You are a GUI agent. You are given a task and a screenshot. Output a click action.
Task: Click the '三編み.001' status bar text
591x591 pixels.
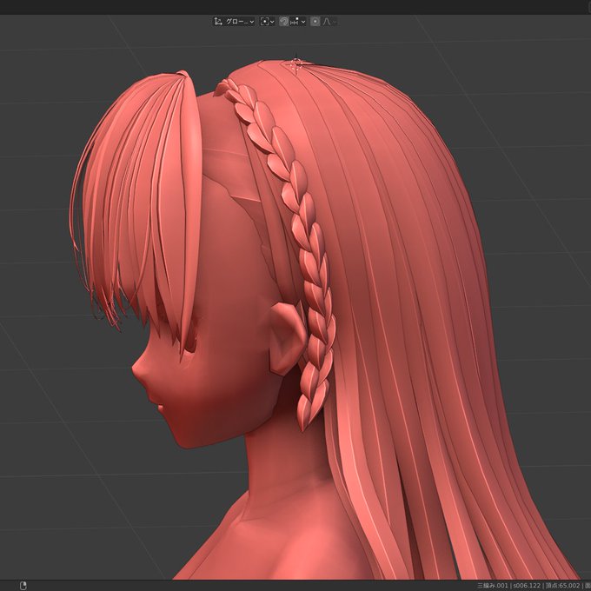click(x=492, y=585)
